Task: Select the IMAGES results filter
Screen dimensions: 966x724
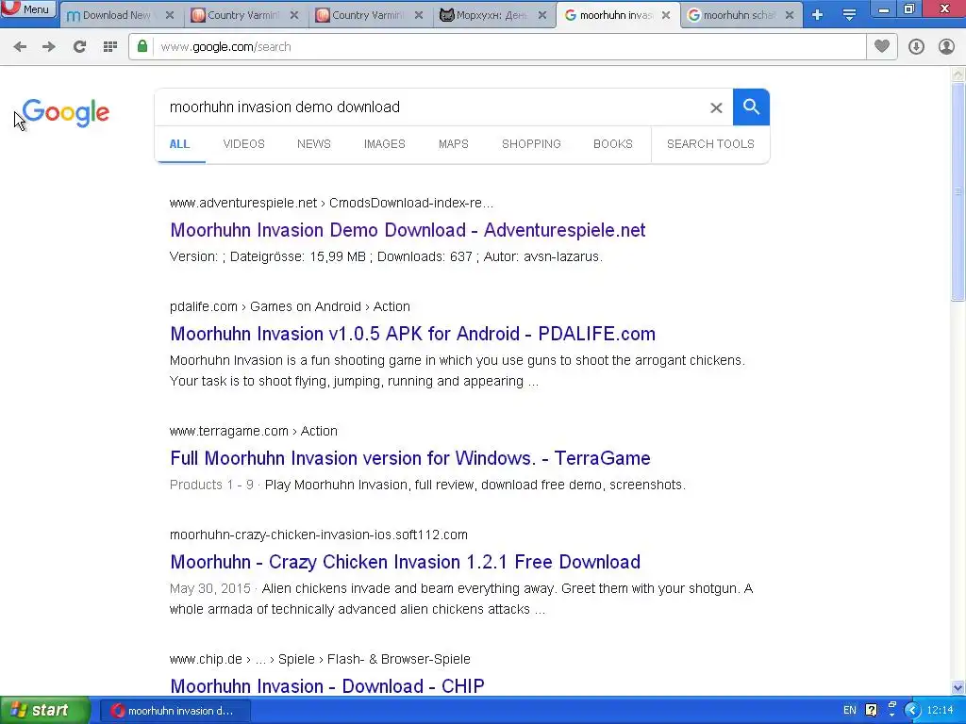Action: (x=385, y=144)
